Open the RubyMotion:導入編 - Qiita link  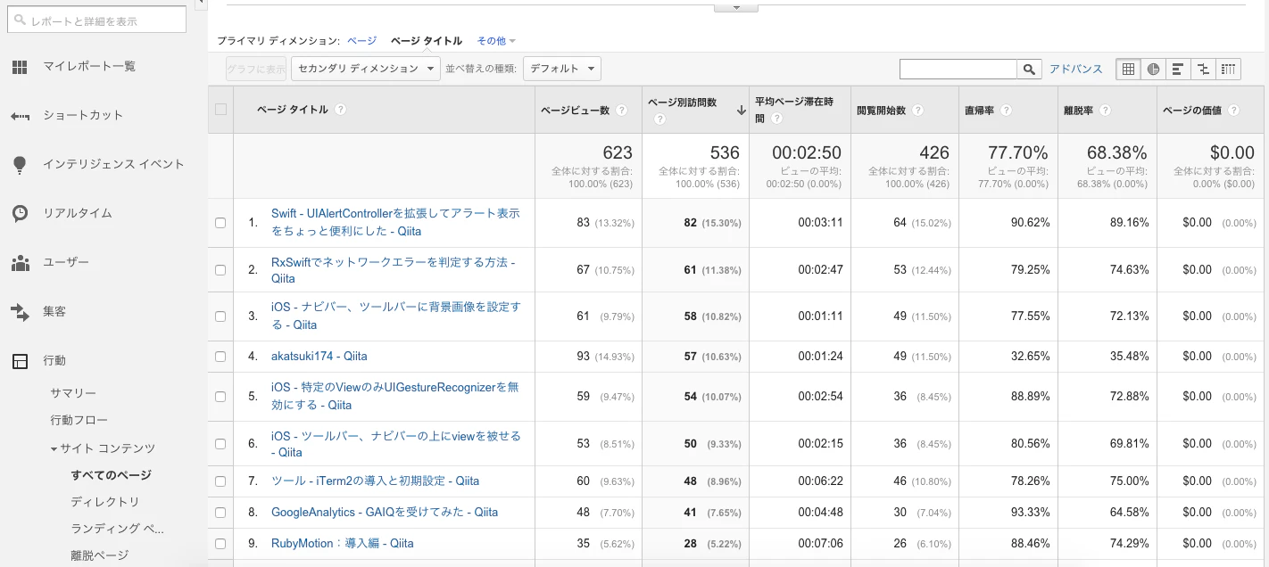click(x=343, y=544)
